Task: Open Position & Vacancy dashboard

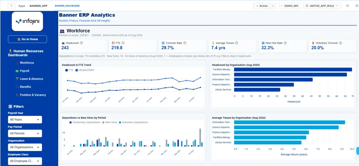Action: pyautogui.click(x=33, y=95)
